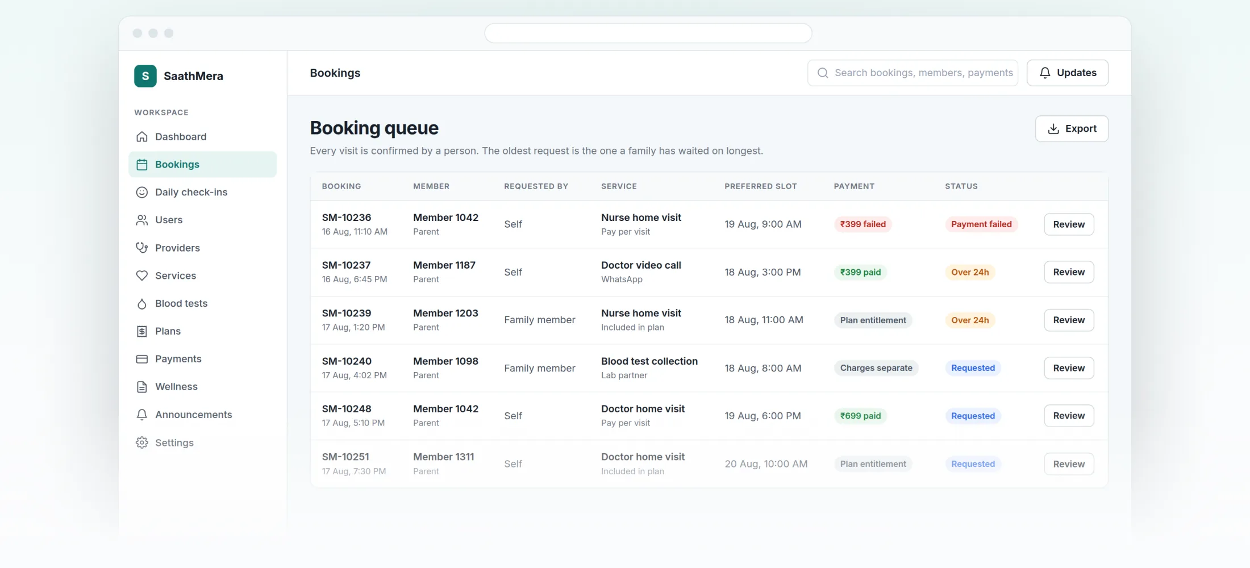
Task: Open the Plans page
Action: [x=203, y=332]
